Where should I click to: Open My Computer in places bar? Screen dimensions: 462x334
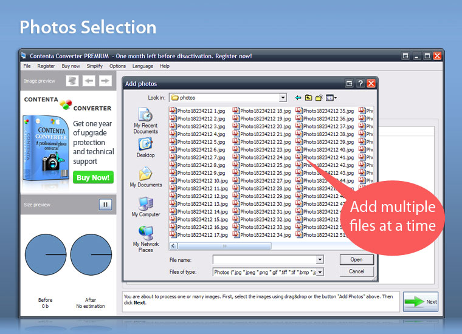pos(146,207)
